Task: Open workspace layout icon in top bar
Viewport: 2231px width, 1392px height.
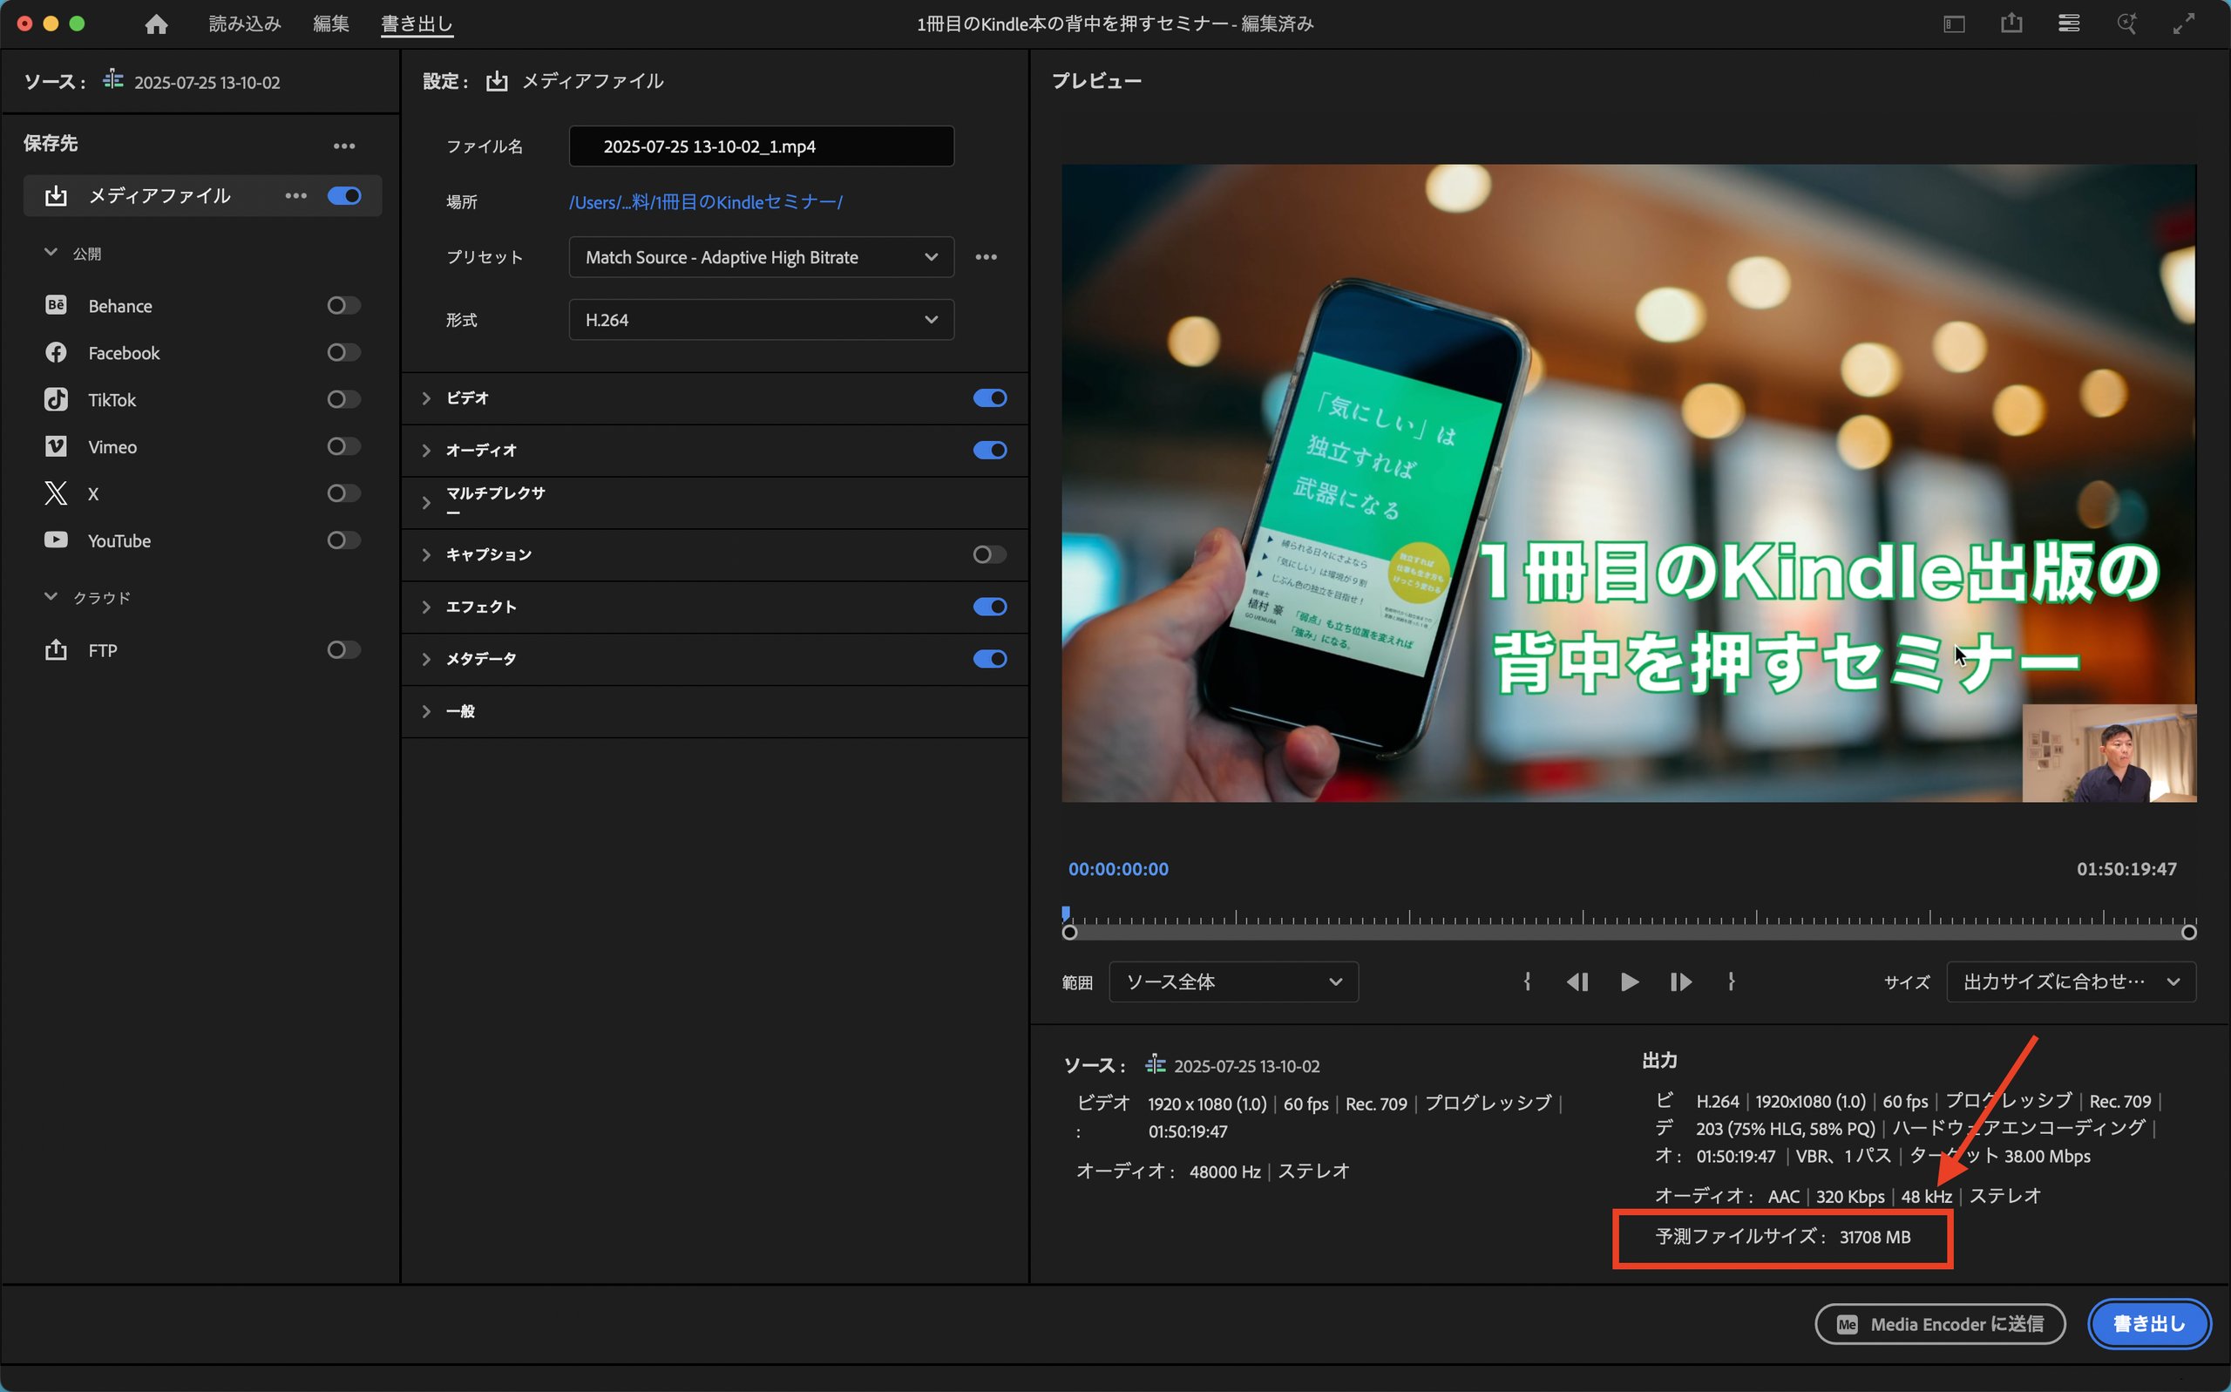Action: click(1954, 24)
